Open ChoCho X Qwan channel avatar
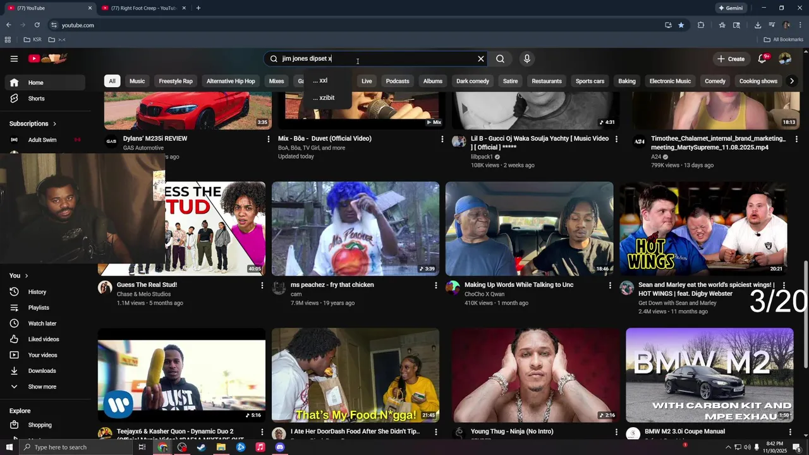The width and height of the screenshot is (809, 455). (453, 288)
